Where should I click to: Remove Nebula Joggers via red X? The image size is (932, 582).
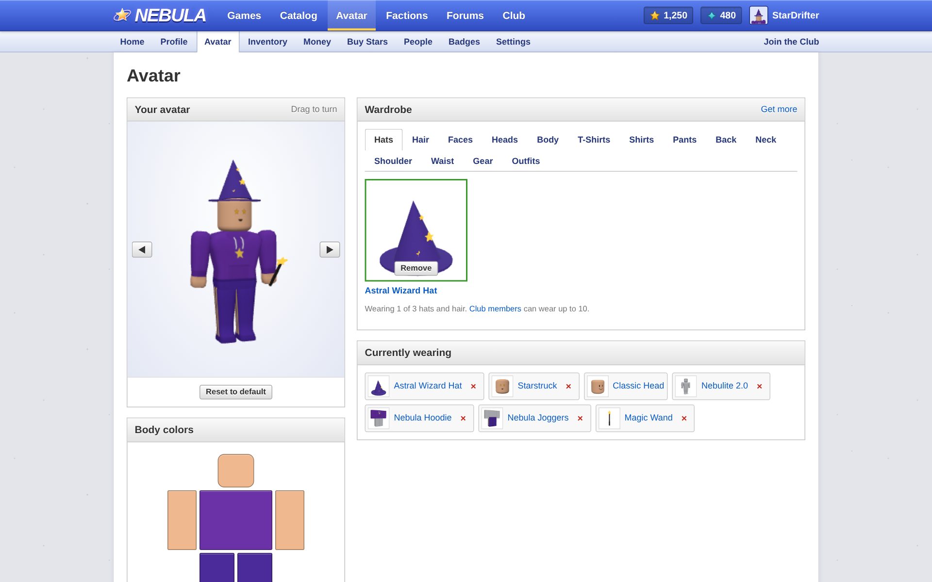tap(580, 419)
